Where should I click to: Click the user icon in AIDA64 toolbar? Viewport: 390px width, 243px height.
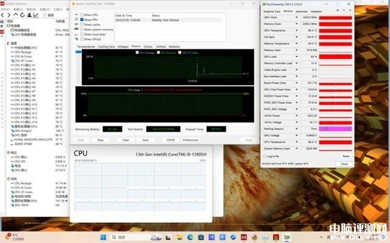(29, 15)
